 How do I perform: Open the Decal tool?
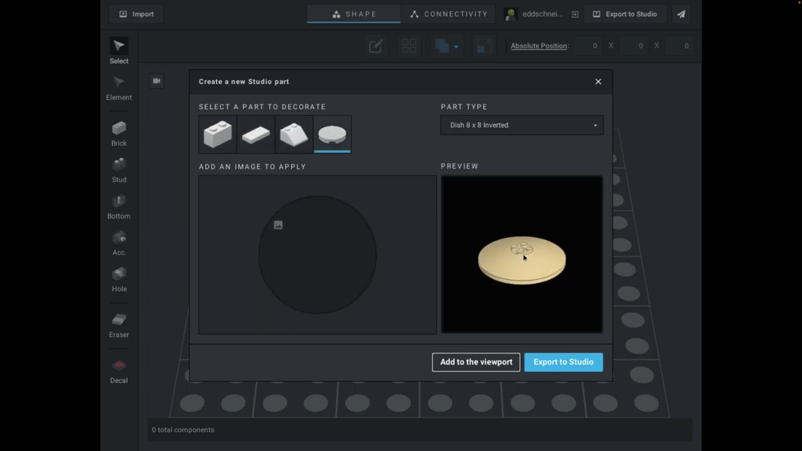118,371
